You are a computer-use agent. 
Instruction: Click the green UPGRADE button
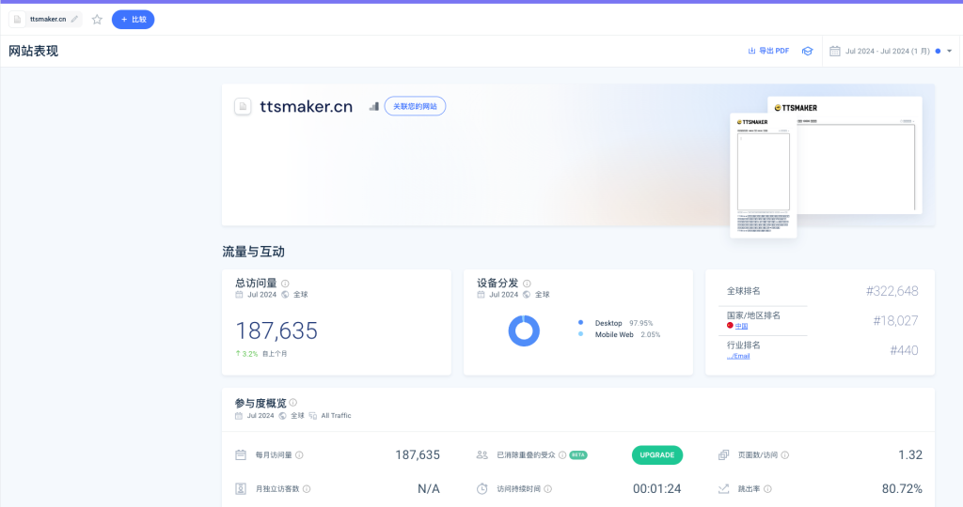pos(657,454)
